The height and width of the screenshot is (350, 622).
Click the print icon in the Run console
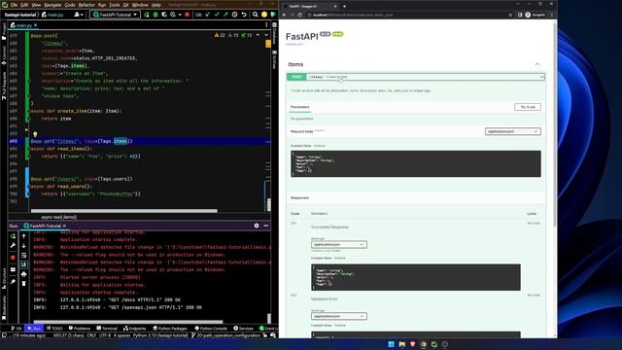tap(23, 274)
